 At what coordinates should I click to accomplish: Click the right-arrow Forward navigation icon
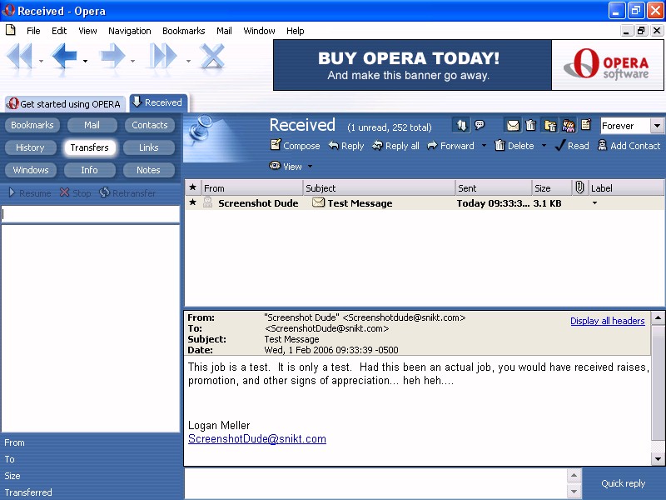[112, 56]
